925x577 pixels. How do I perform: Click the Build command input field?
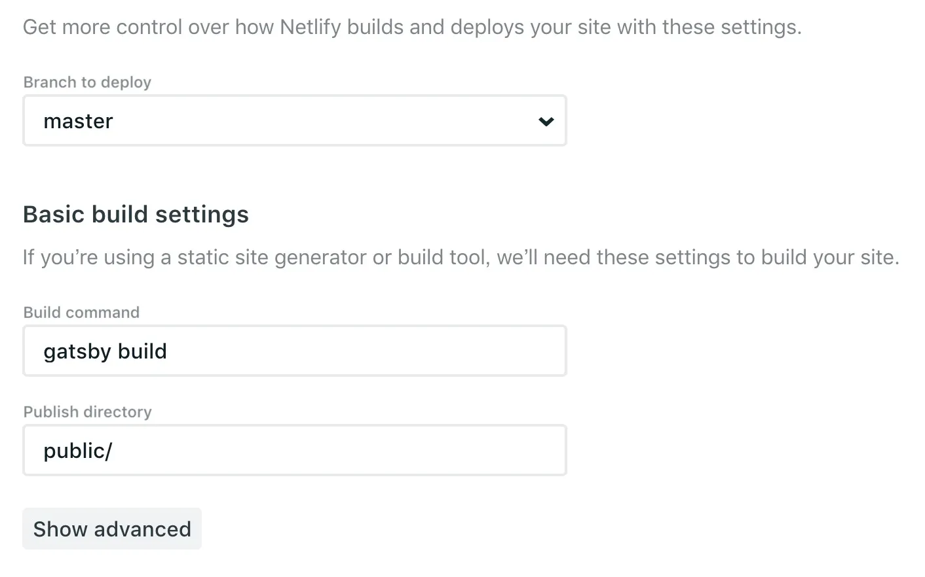[295, 351]
